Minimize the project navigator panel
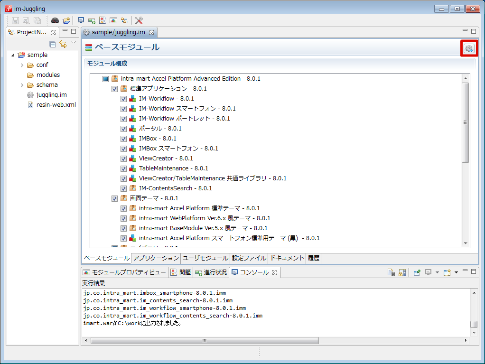Image resolution: width=485 pixels, height=364 pixels. [65, 31]
